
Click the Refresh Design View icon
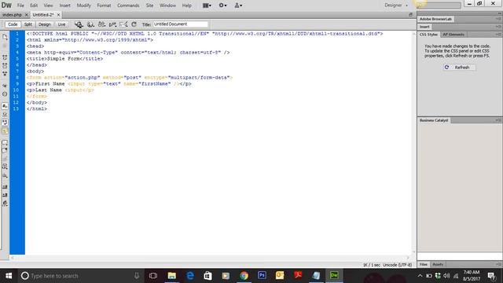pyautogui.click(x=134, y=24)
